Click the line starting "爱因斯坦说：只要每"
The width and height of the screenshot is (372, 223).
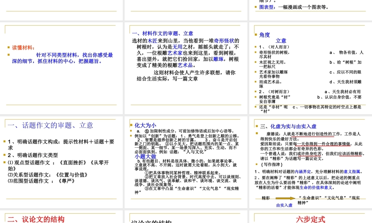[x=311, y=144]
